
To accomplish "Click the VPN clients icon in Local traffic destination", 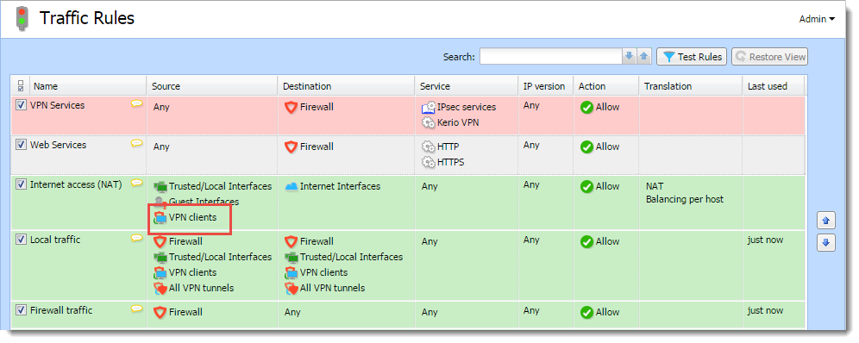I will (x=292, y=272).
